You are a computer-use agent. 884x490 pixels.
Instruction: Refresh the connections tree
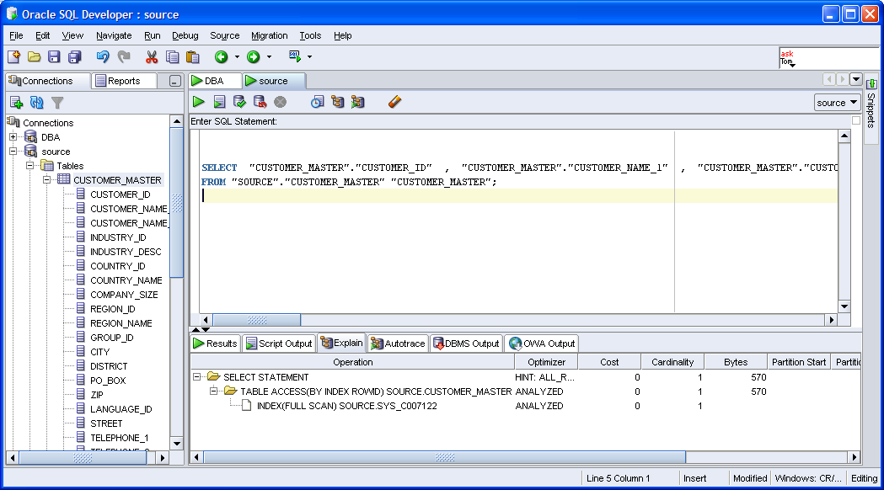pyautogui.click(x=36, y=102)
